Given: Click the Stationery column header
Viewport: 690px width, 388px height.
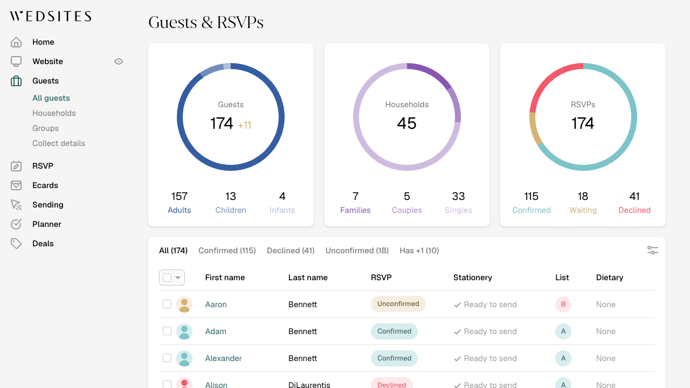Looking at the screenshot, I should pos(473,278).
